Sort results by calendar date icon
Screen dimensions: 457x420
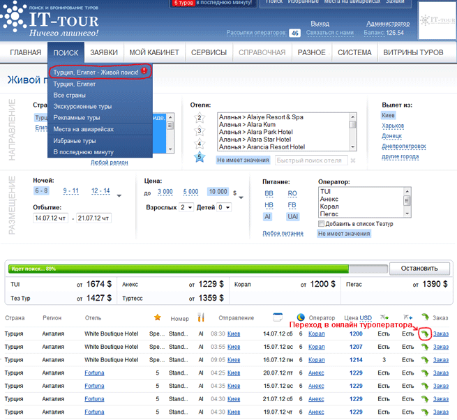(278, 317)
